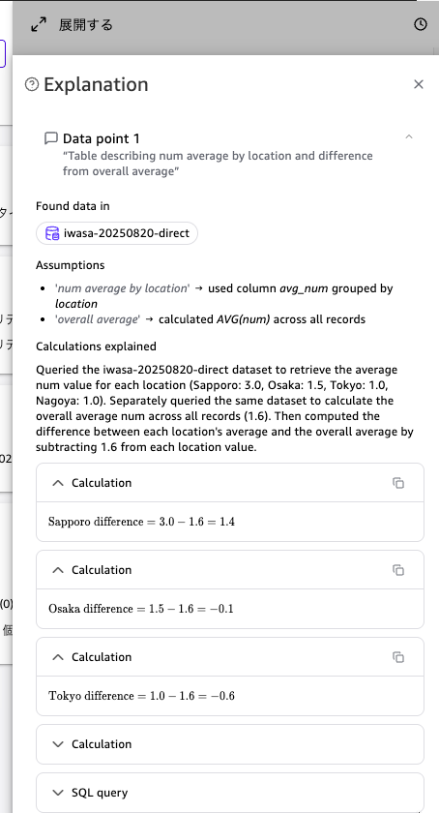Close the Explanation panel
This screenshot has height=813, width=439.
[x=419, y=84]
